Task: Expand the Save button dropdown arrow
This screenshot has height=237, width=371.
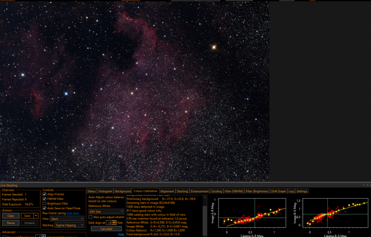Action: pyautogui.click(x=36, y=216)
